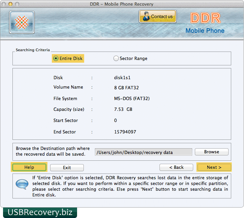Close the window with the first title button

(4, 4)
